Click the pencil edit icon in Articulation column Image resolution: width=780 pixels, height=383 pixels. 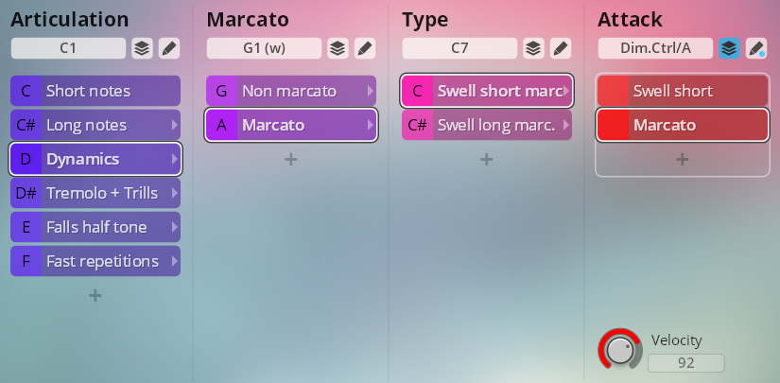[168, 48]
